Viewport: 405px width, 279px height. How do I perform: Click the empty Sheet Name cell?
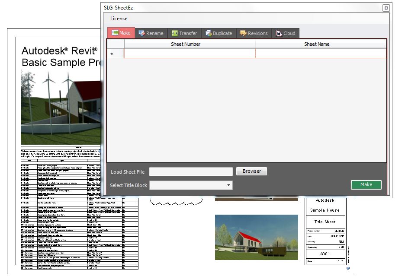(x=321, y=54)
